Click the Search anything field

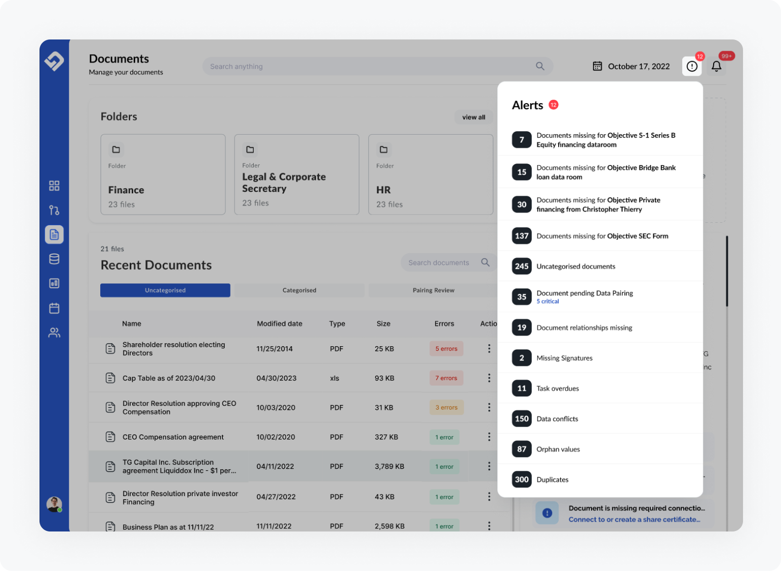(x=377, y=66)
